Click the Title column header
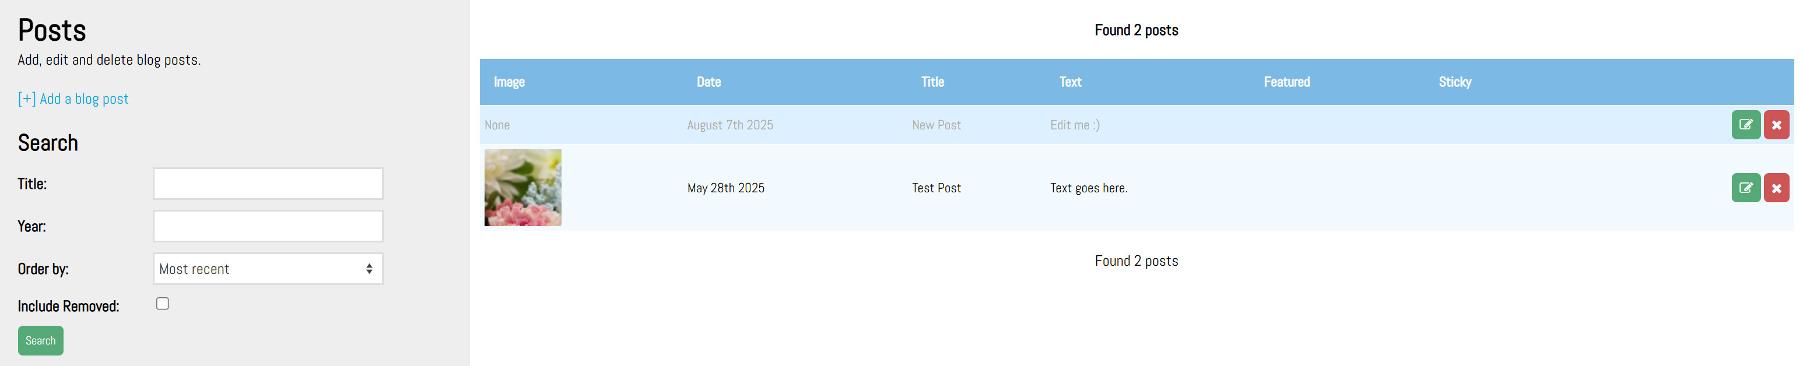This screenshot has height=366, width=1803. [x=932, y=82]
